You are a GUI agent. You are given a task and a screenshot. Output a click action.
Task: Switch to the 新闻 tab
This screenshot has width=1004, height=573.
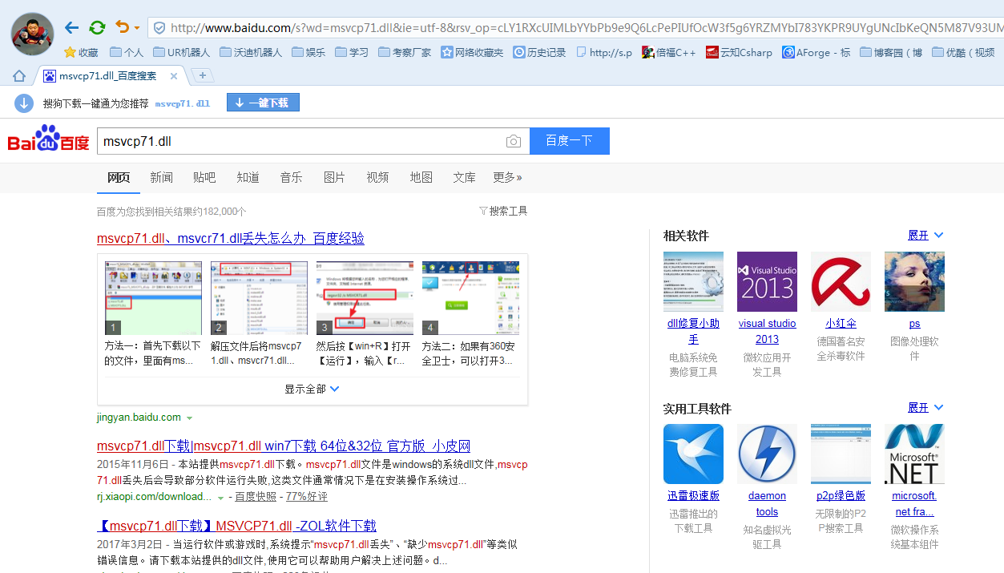[x=161, y=177]
